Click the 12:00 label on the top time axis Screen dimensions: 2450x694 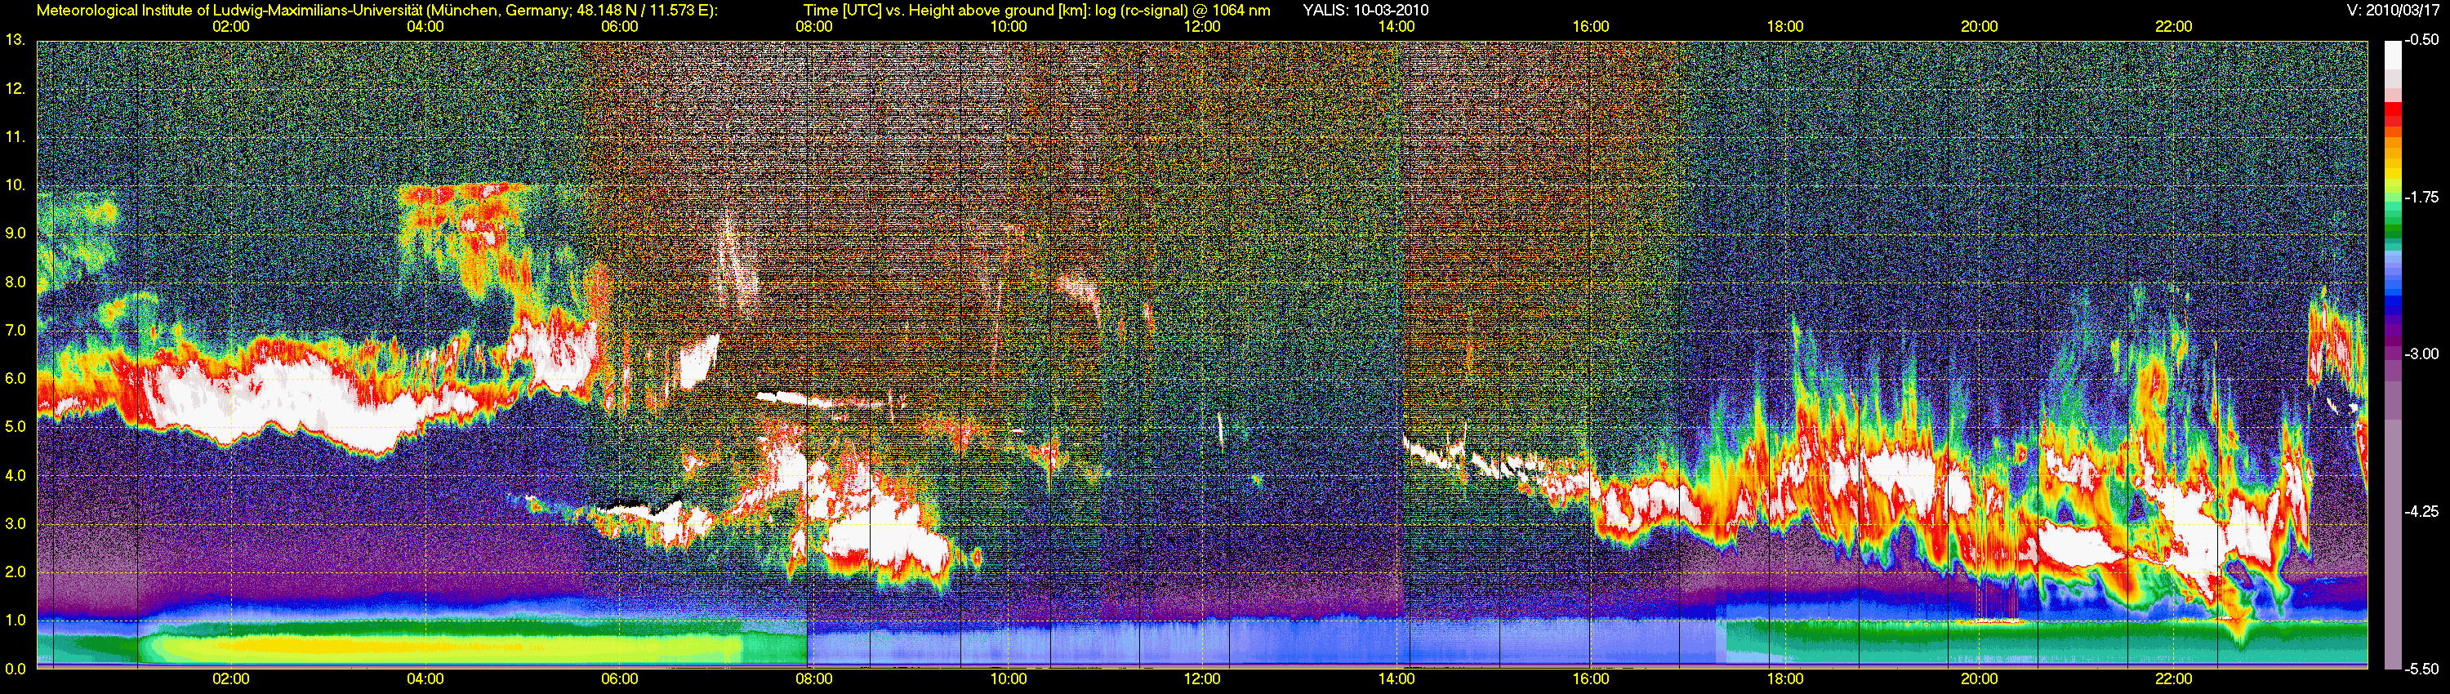pos(1202,27)
